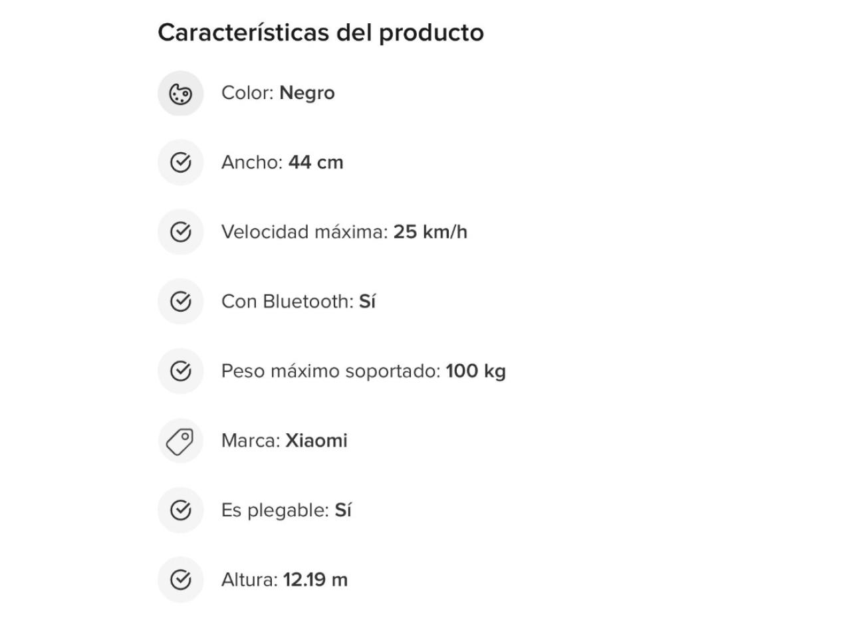Viewport: 851px width, 638px height.
Task: Click the 'Peso máximo soportado:' label
Action: point(330,371)
